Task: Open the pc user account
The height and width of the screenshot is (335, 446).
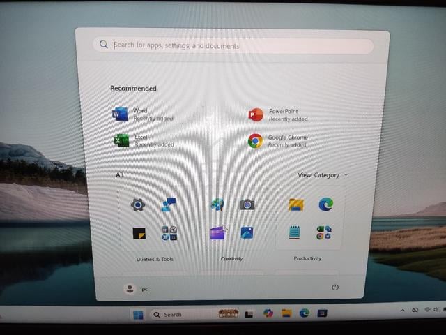Action: coord(136,289)
